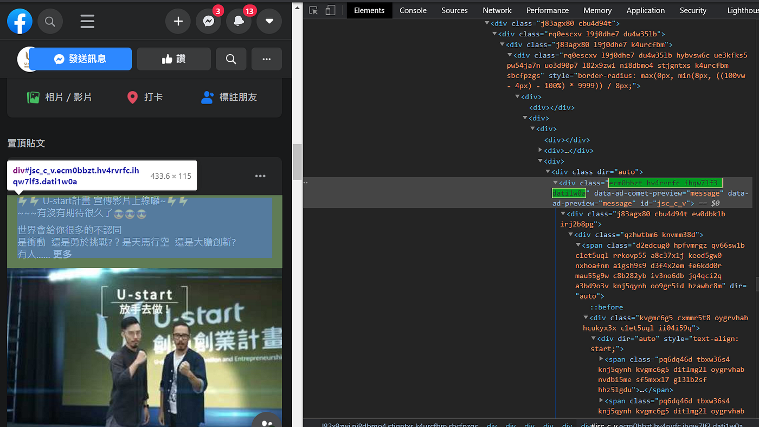
Task: Switch to the Sources tab
Action: 454,10
